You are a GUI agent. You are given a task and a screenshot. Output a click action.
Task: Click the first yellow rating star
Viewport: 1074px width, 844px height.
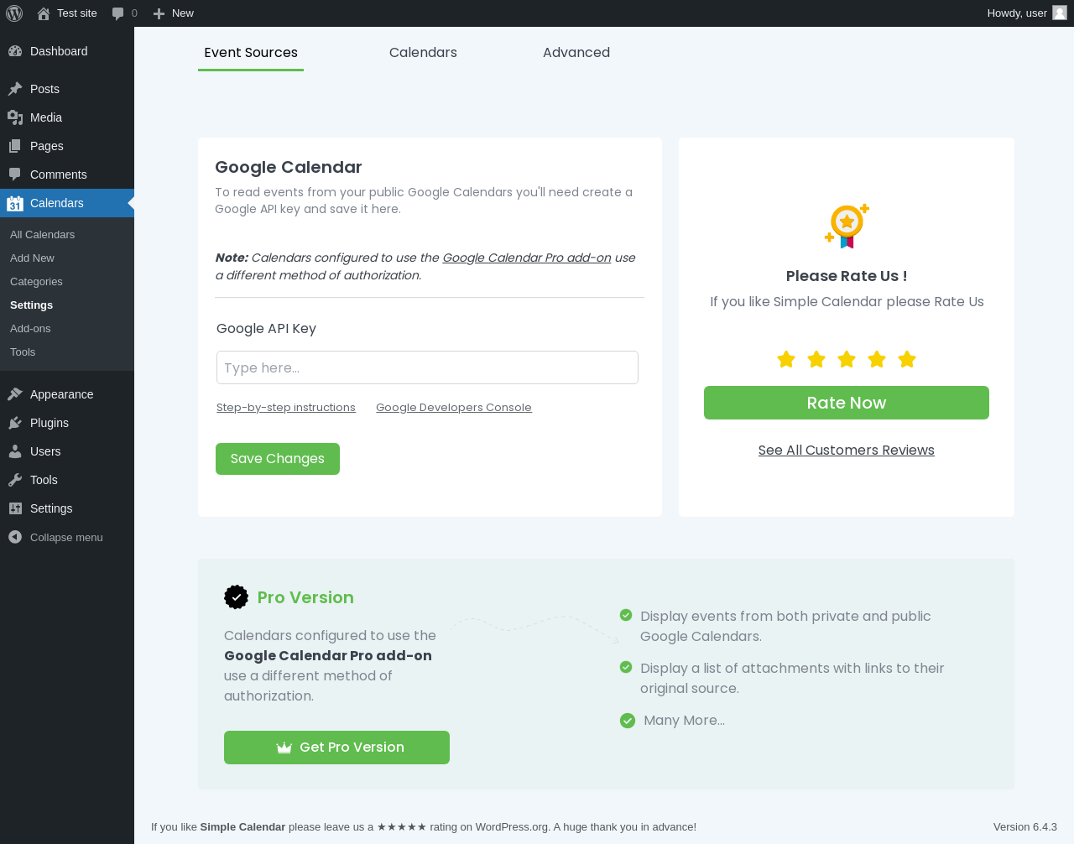click(x=786, y=360)
